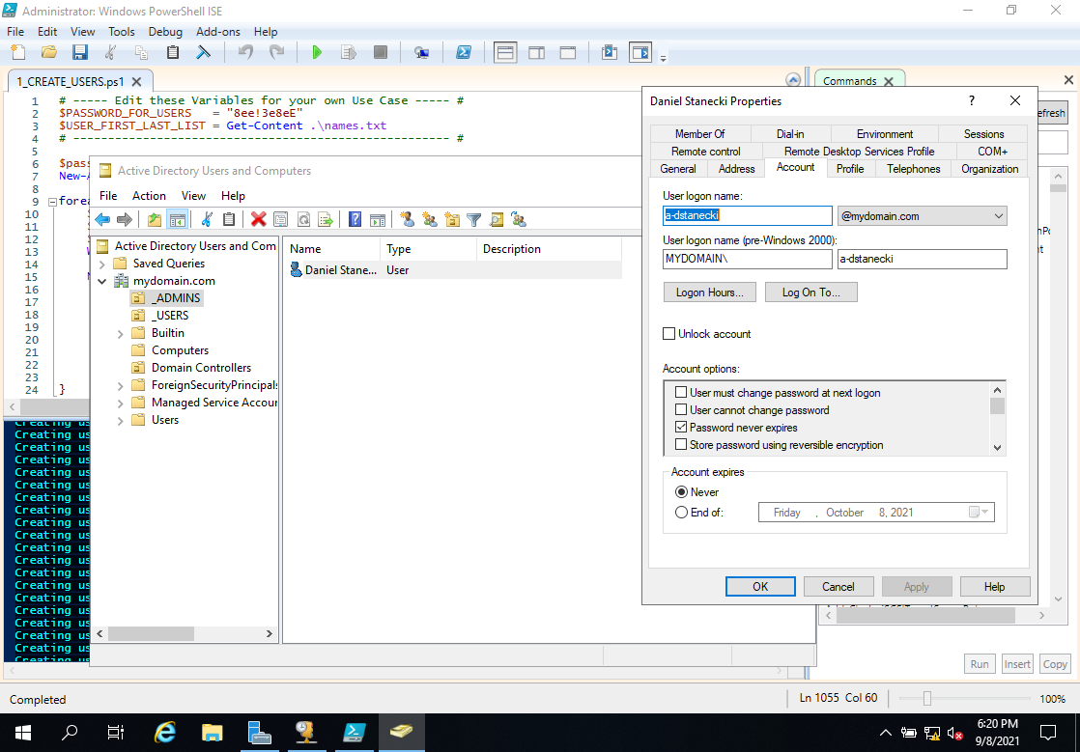This screenshot has width=1080, height=752.
Task: Open New Remote PowerShell Tab icon
Action: (421, 52)
